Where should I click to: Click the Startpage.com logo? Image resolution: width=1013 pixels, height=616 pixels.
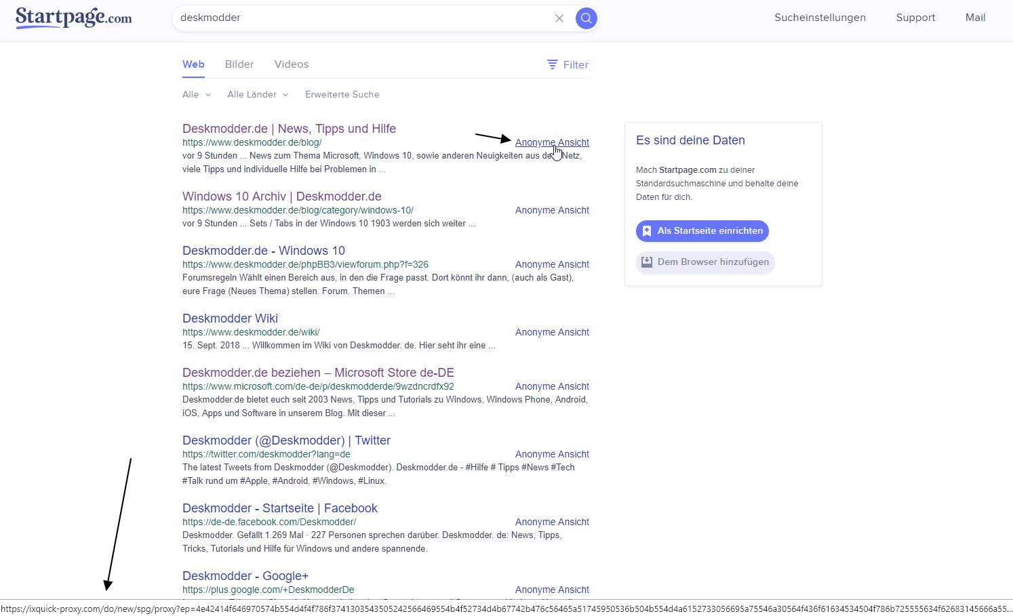(74, 17)
